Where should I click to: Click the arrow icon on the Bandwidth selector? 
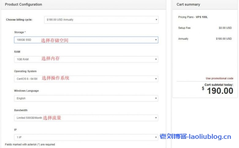pos(156,118)
